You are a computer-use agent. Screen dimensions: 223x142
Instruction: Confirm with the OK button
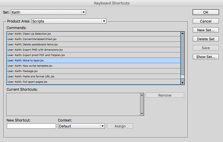tap(206, 12)
